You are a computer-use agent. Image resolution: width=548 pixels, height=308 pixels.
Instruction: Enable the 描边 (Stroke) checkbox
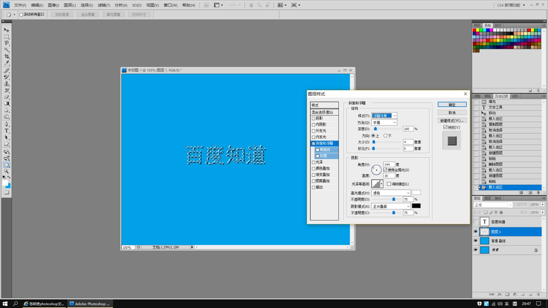coord(313,187)
